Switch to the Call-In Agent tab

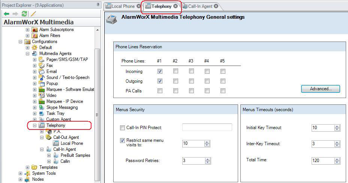point(200,6)
